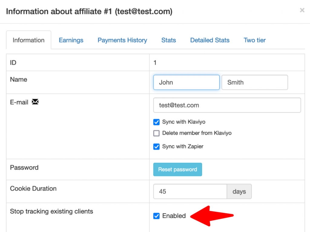Click the first name field showing John

[x=186, y=82]
